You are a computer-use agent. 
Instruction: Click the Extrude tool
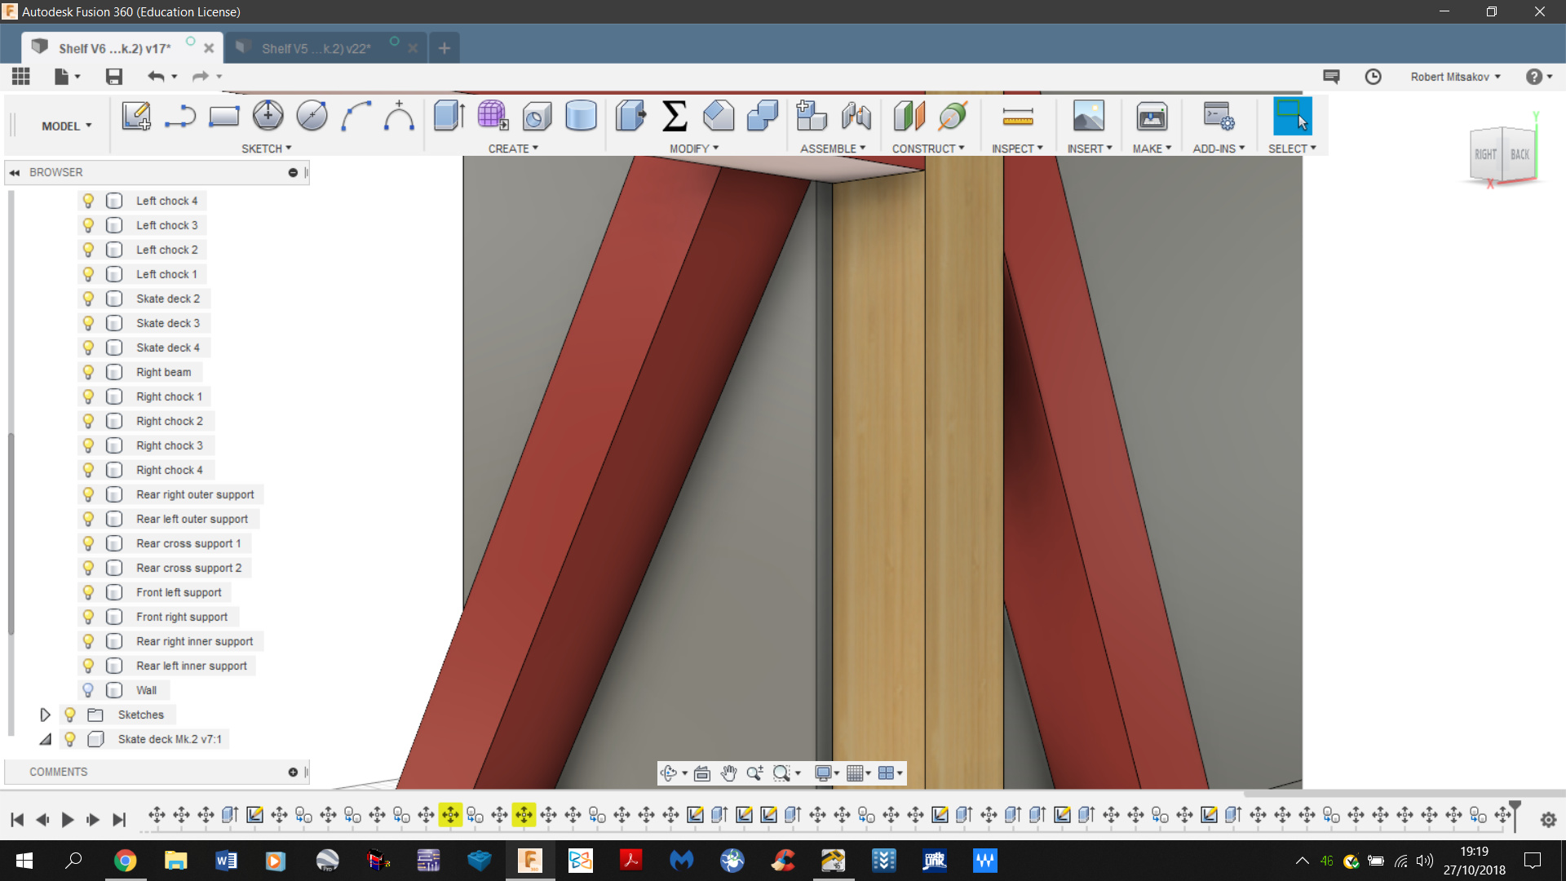449,116
